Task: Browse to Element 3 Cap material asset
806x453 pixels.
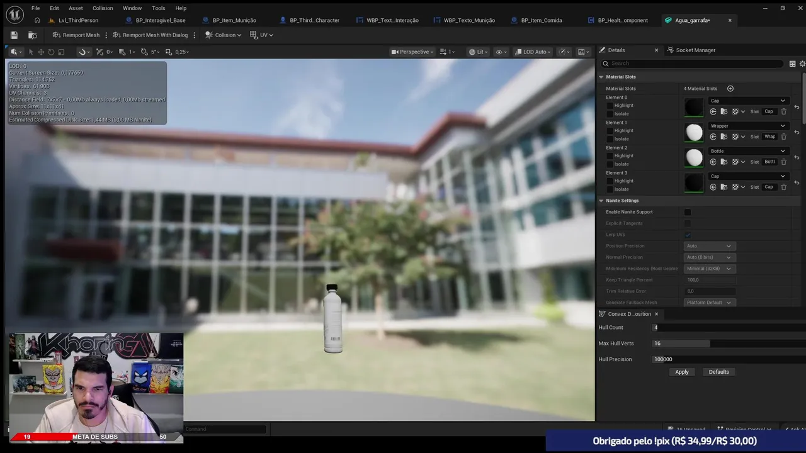Action: 724,187
